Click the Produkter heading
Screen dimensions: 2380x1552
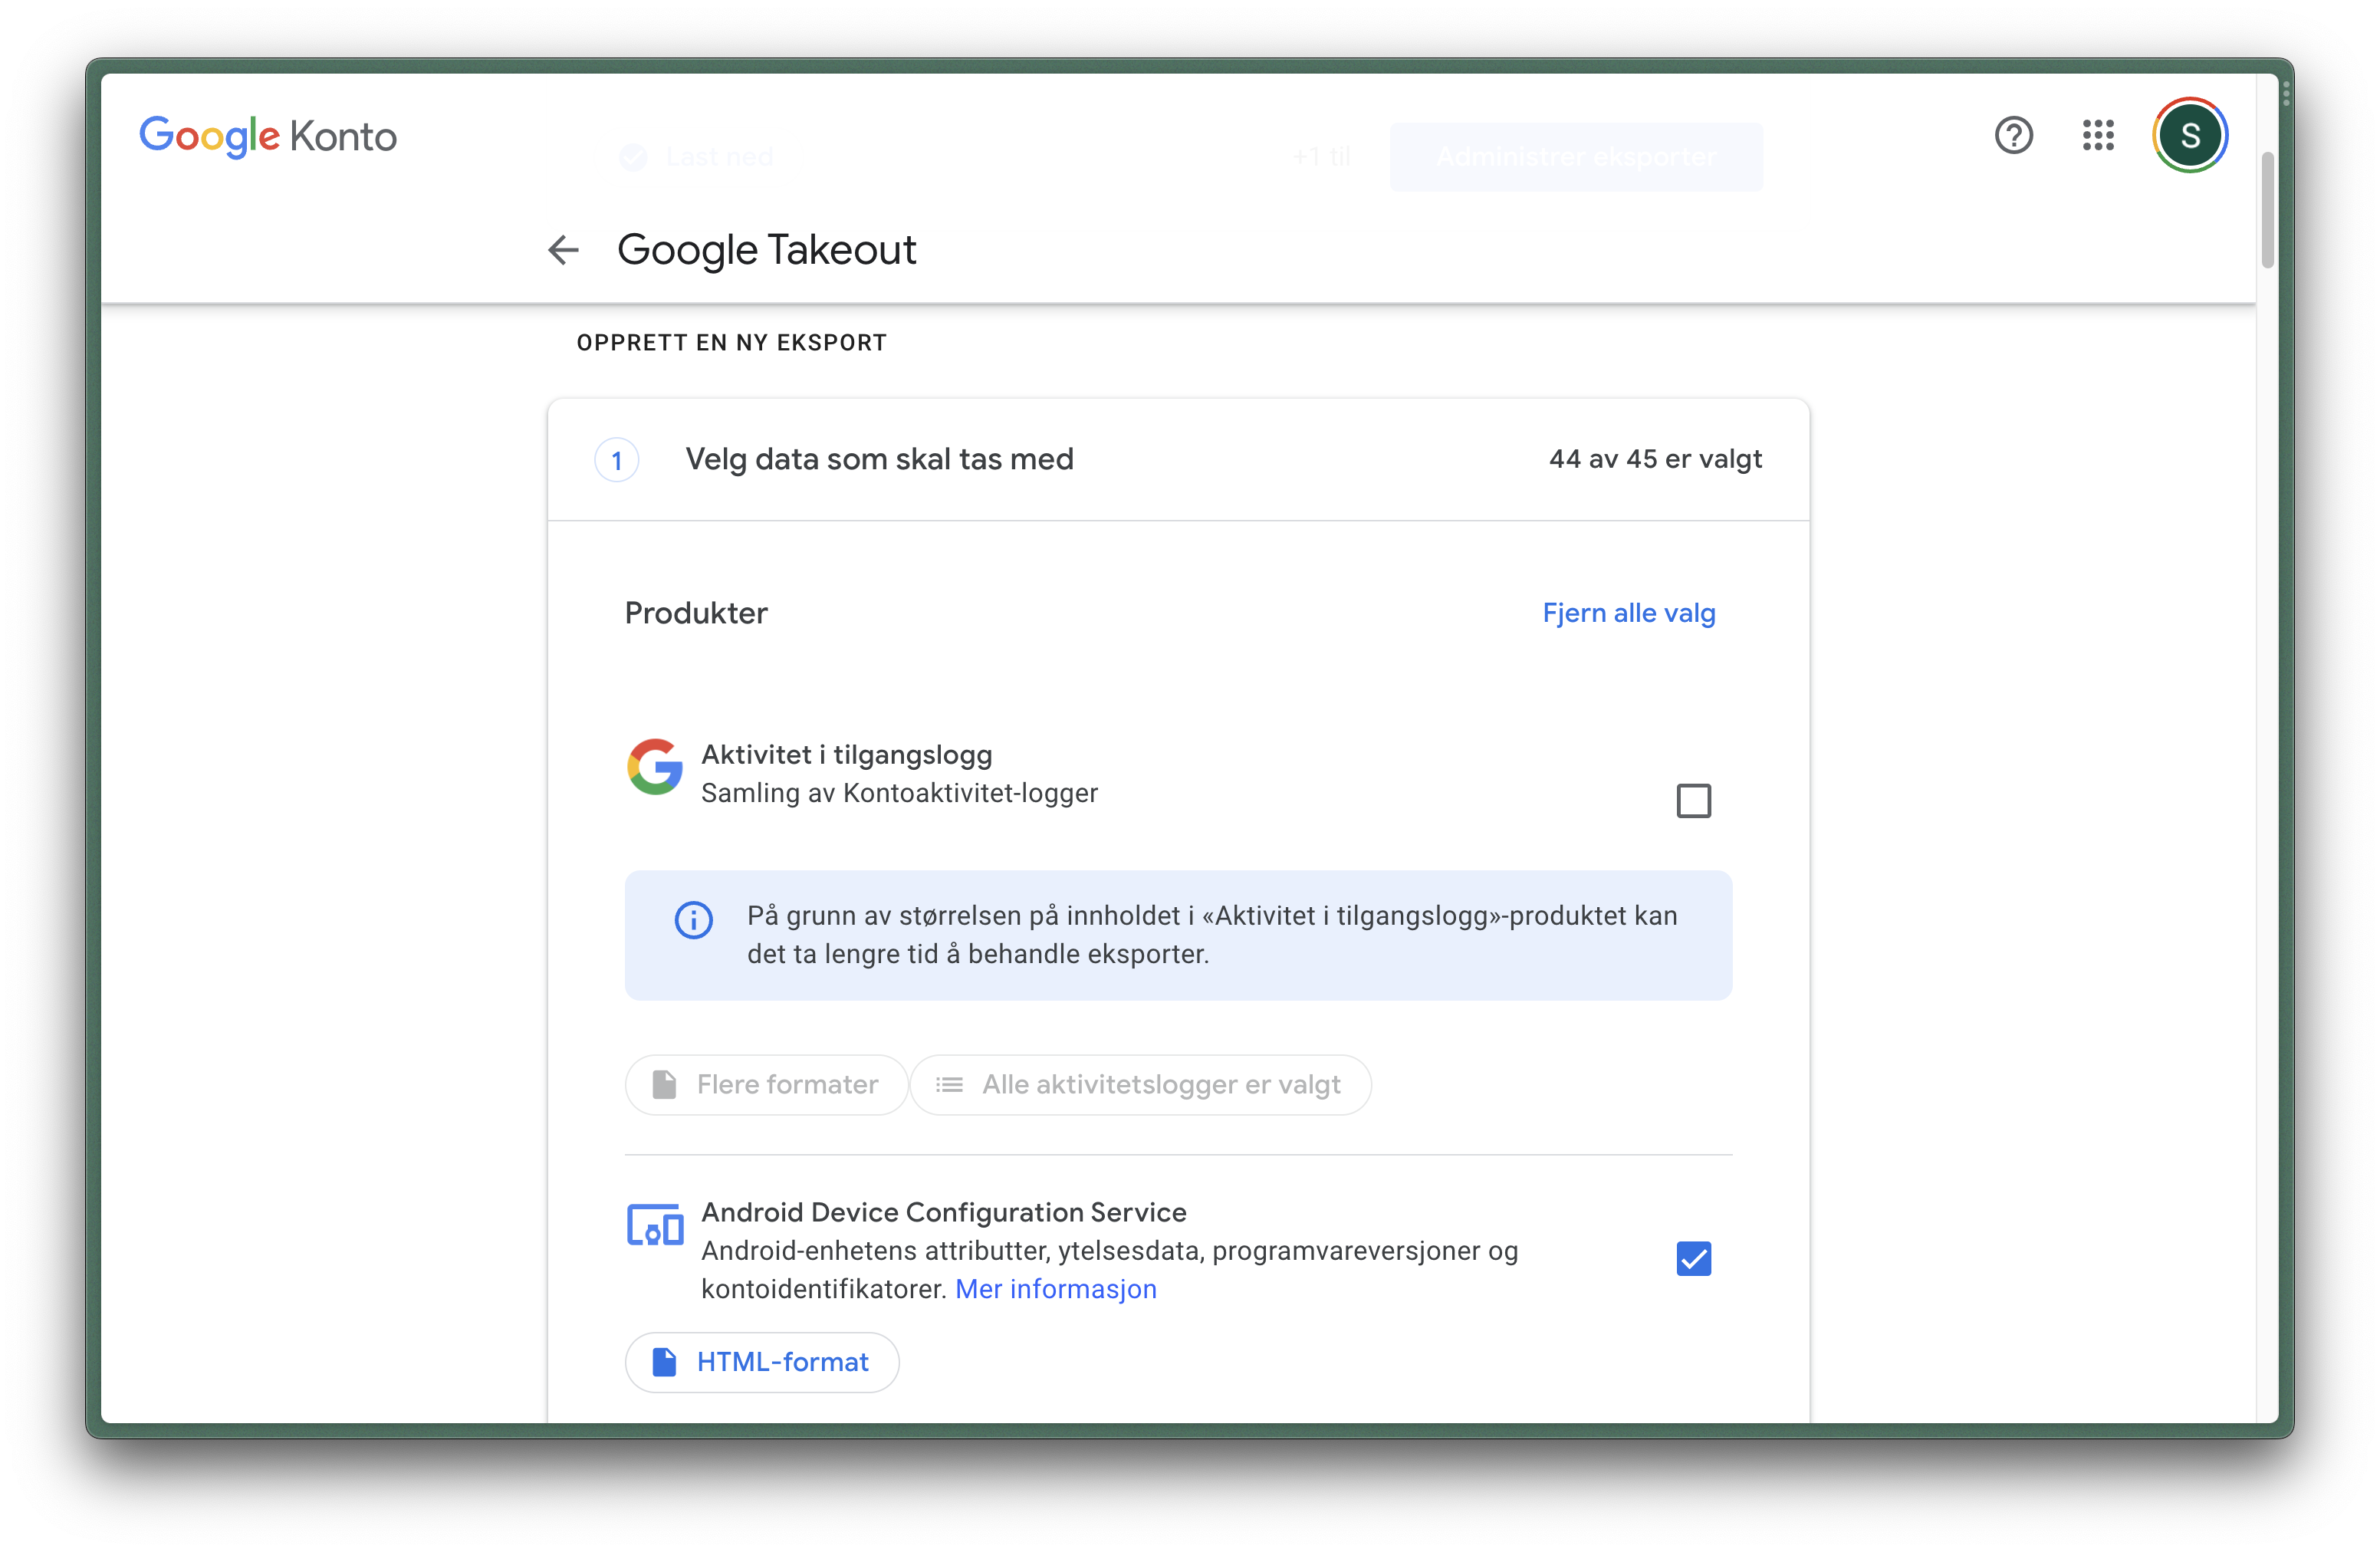(x=696, y=613)
